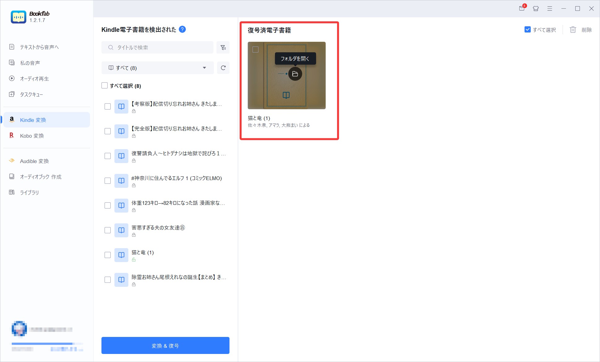Select checkbox on decrypted book cover
The height and width of the screenshot is (362, 600).
pyautogui.click(x=255, y=50)
